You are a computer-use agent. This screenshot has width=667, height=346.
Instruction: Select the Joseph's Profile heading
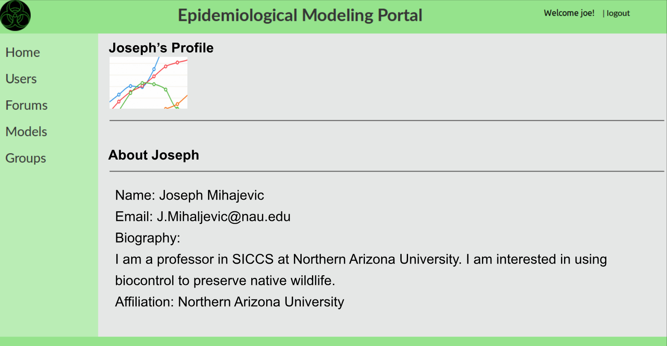161,48
